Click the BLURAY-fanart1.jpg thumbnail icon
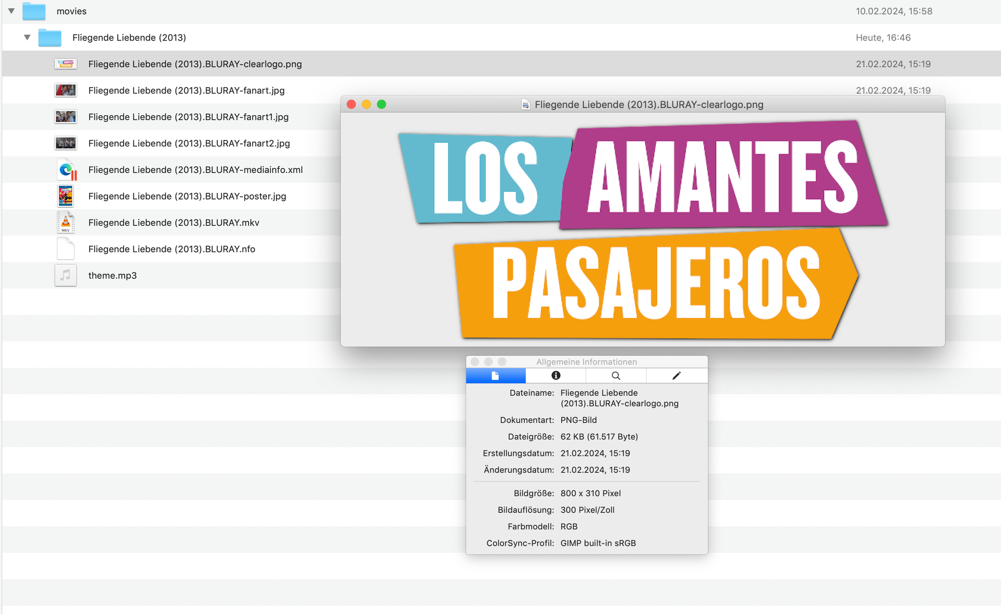Screen dimensions: 1001x614 pos(66,117)
